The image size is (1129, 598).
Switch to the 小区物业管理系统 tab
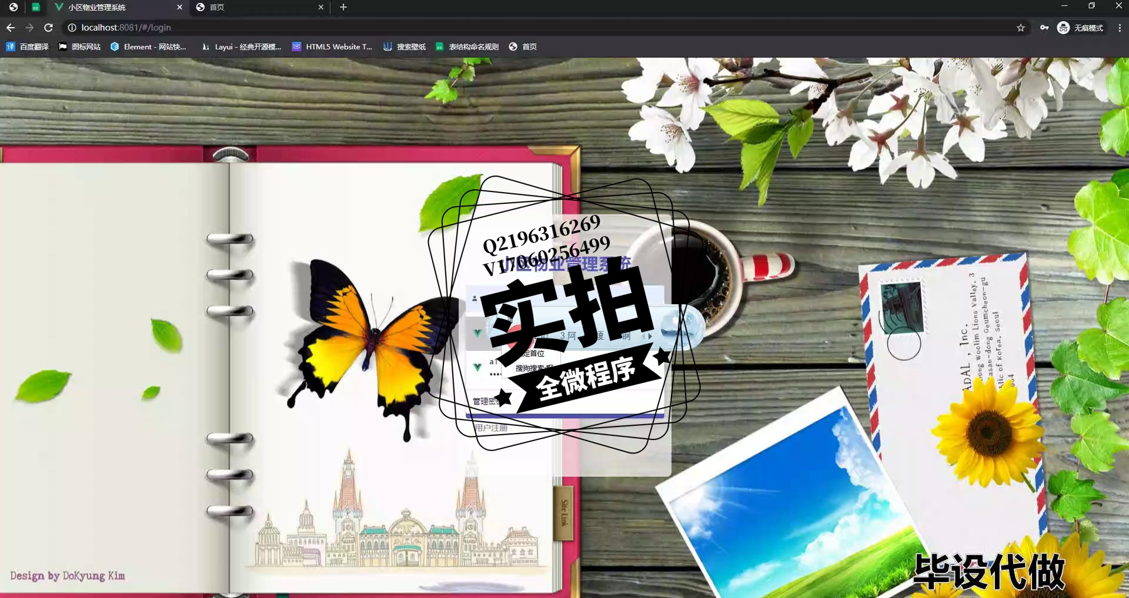[x=118, y=7]
